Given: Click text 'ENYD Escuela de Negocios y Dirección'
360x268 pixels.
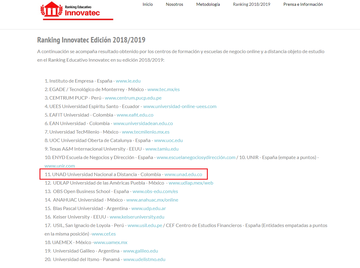Looking at the screenshot, I should point(93,157).
